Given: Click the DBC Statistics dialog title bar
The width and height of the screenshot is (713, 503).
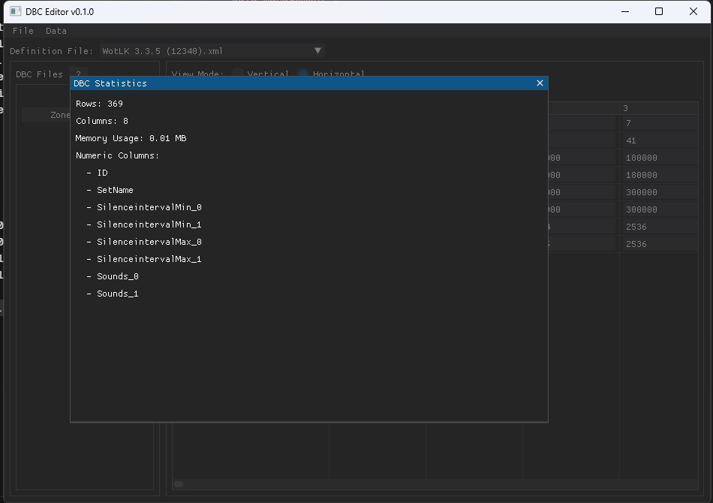Looking at the screenshot, I should click(x=300, y=83).
